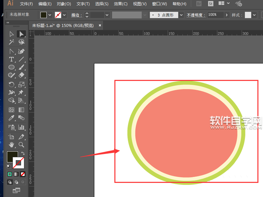This screenshot has width=263, height=197.
Task: Switch paint mode to Gradient
Action: [16, 174]
